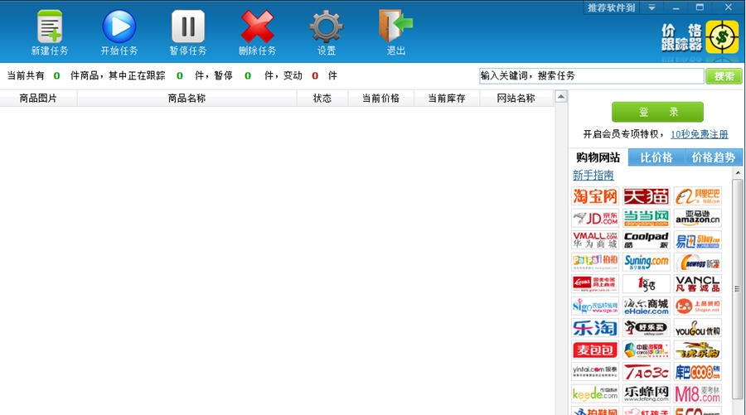Open the JD.com 京东 logo
This screenshot has width=746, height=415.
(x=594, y=218)
